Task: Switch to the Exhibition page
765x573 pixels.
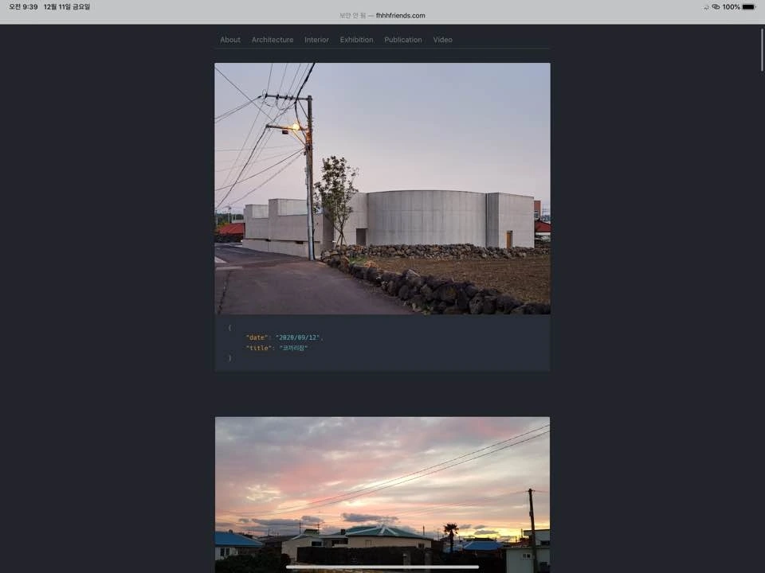Action: [x=357, y=40]
